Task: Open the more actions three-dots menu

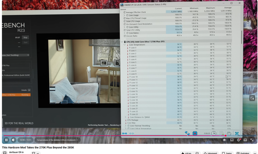Action: tap(255, 153)
